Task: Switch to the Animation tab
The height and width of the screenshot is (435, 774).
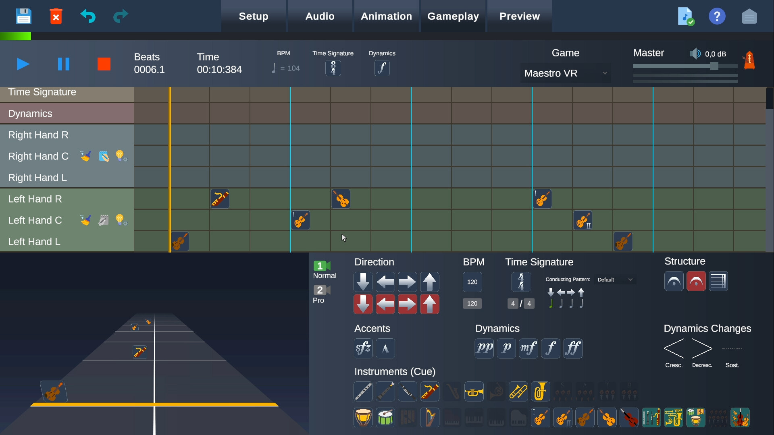Action: coord(386,16)
